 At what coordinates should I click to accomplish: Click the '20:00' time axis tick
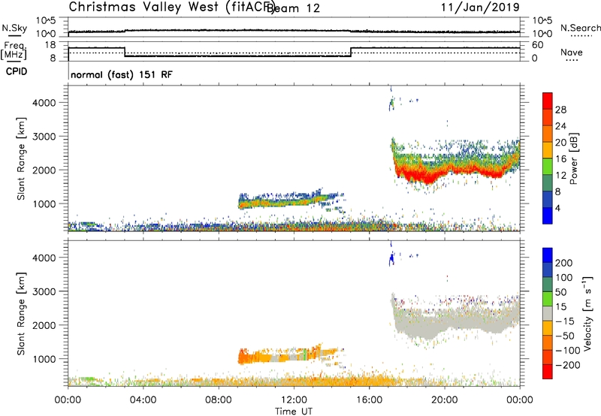click(x=445, y=400)
